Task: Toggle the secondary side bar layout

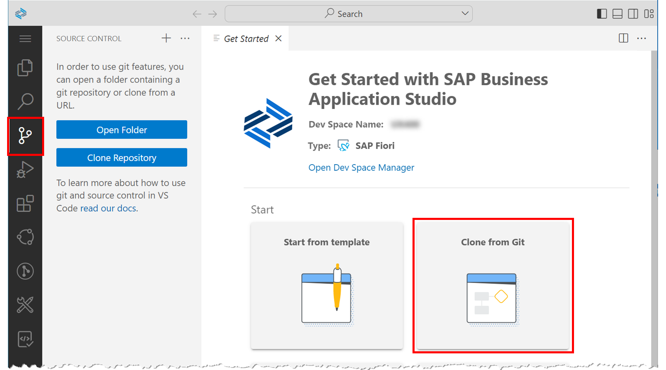Action: tap(633, 14)
